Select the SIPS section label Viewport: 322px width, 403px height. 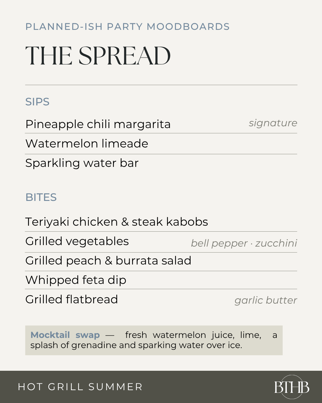pyautogui.click(x=38, y=102)
